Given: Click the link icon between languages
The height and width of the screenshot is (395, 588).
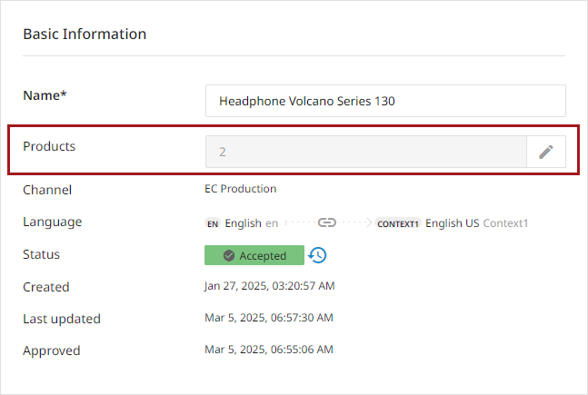Looking at the screenshot, I should tap(327, 222).
